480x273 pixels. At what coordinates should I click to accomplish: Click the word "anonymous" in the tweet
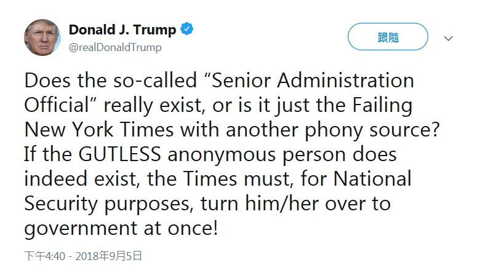click(222, 155)
